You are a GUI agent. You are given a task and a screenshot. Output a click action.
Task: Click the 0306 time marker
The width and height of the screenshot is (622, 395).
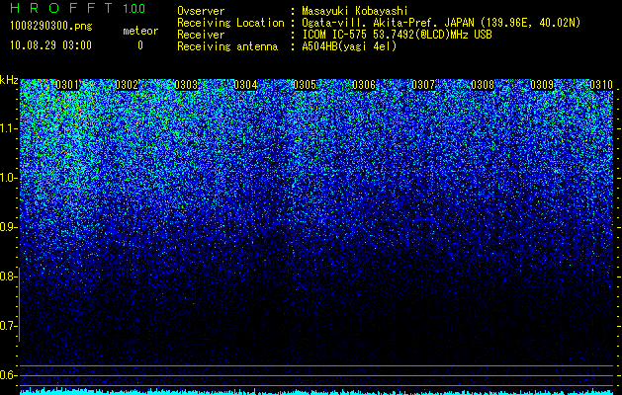pos(364,85)
